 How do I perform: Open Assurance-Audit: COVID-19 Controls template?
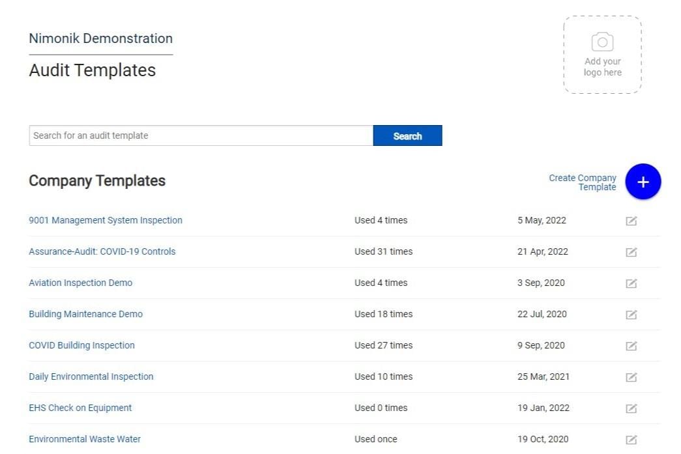[102, 251]
